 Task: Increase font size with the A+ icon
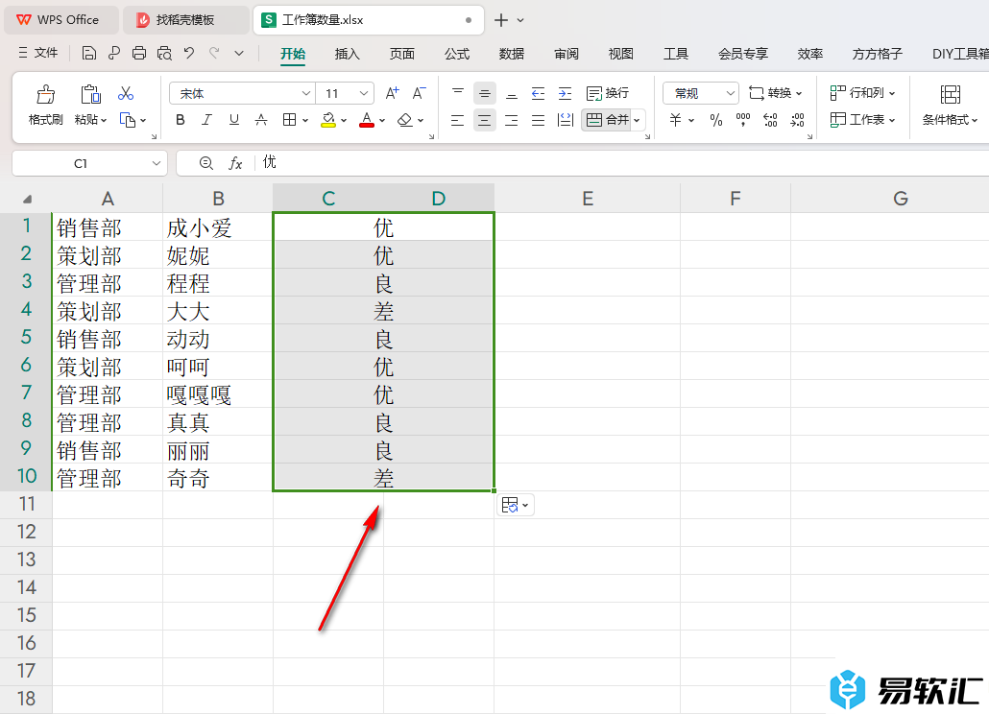(x=392, y=93)
